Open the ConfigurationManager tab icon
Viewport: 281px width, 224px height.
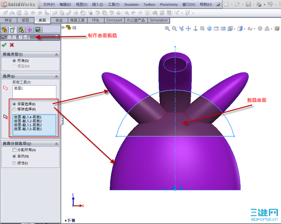click(x=21, y=30)
